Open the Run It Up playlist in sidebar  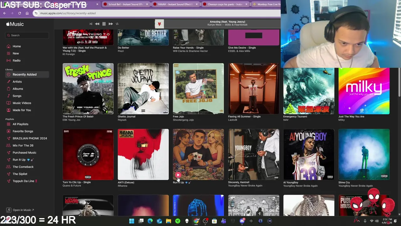coord(23,159)
